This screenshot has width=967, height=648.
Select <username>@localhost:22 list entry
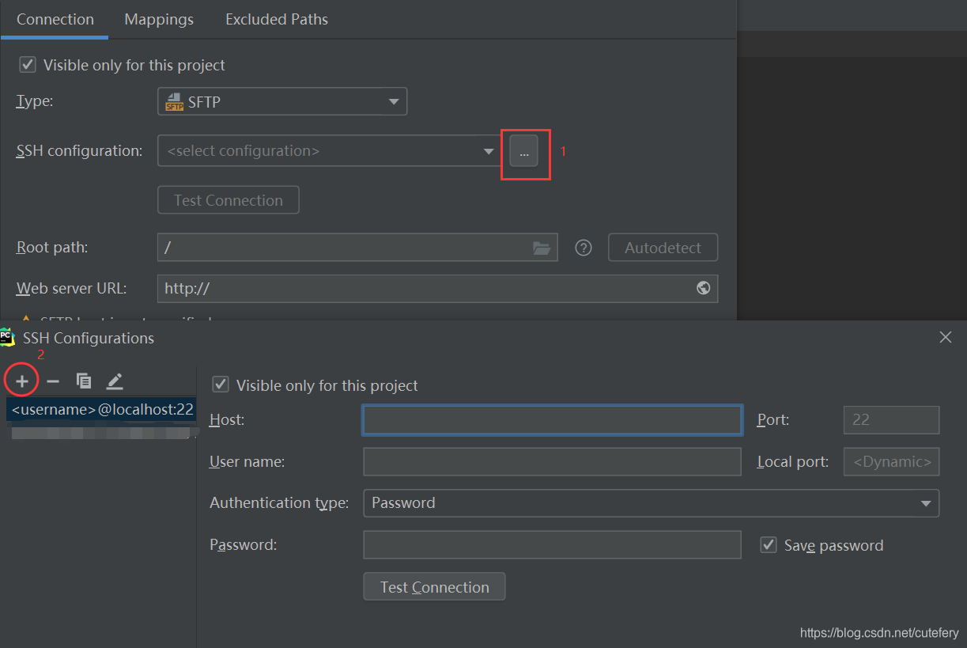pos(102,409)
